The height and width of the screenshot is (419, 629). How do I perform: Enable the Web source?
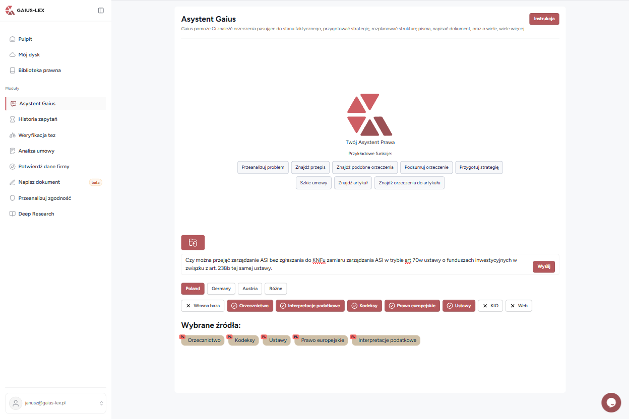[x=519, y=306]
